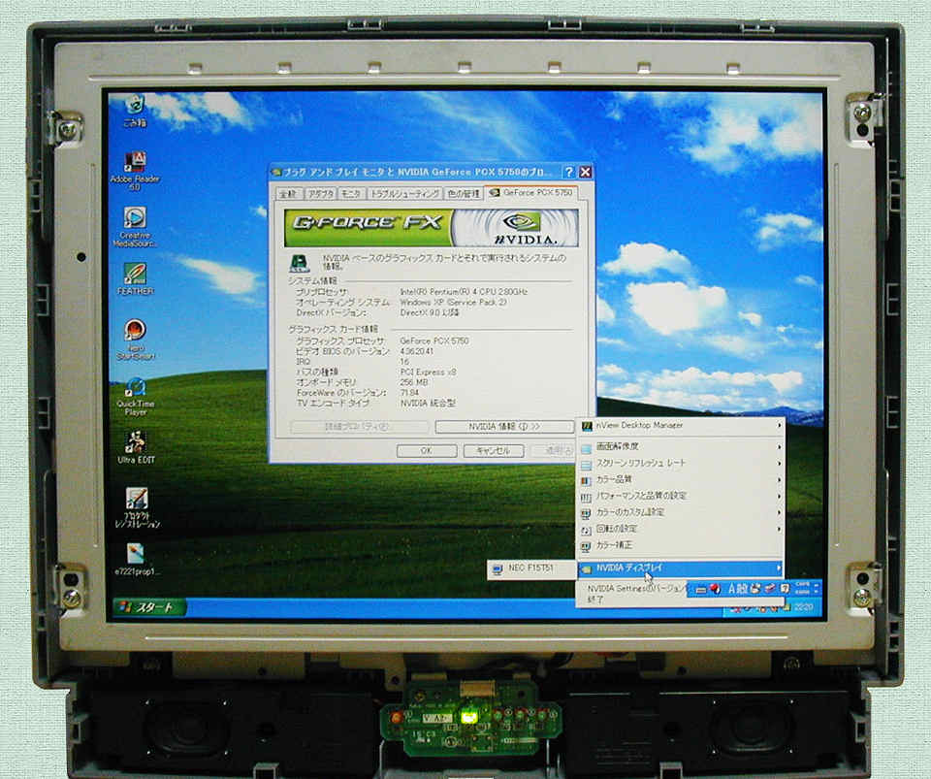Choose 終了 at the menu bottom

click(x=594, y=600)
